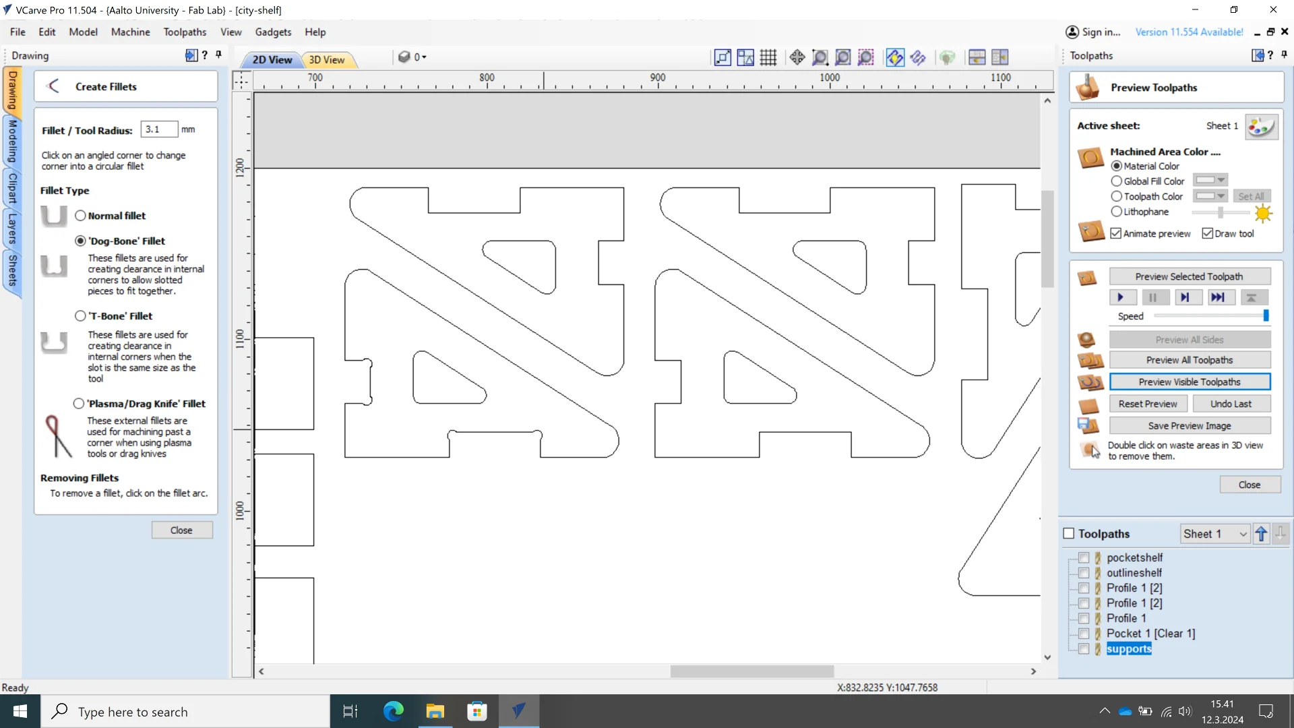This screenshot has width=1294, height=728.
Task: Tick the pocketshelf toolpath checkbox
Action: tap(1084, 557)
